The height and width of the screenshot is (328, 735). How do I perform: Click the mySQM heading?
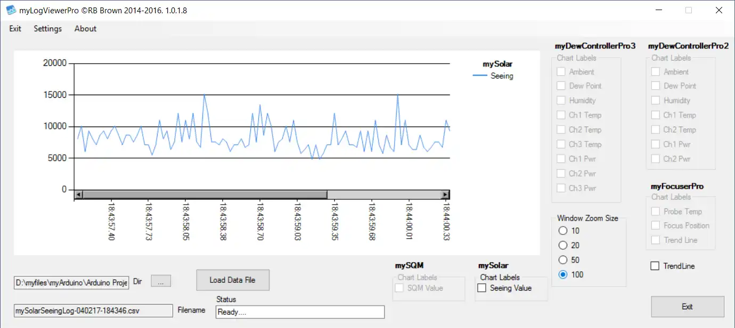point(410,265)
